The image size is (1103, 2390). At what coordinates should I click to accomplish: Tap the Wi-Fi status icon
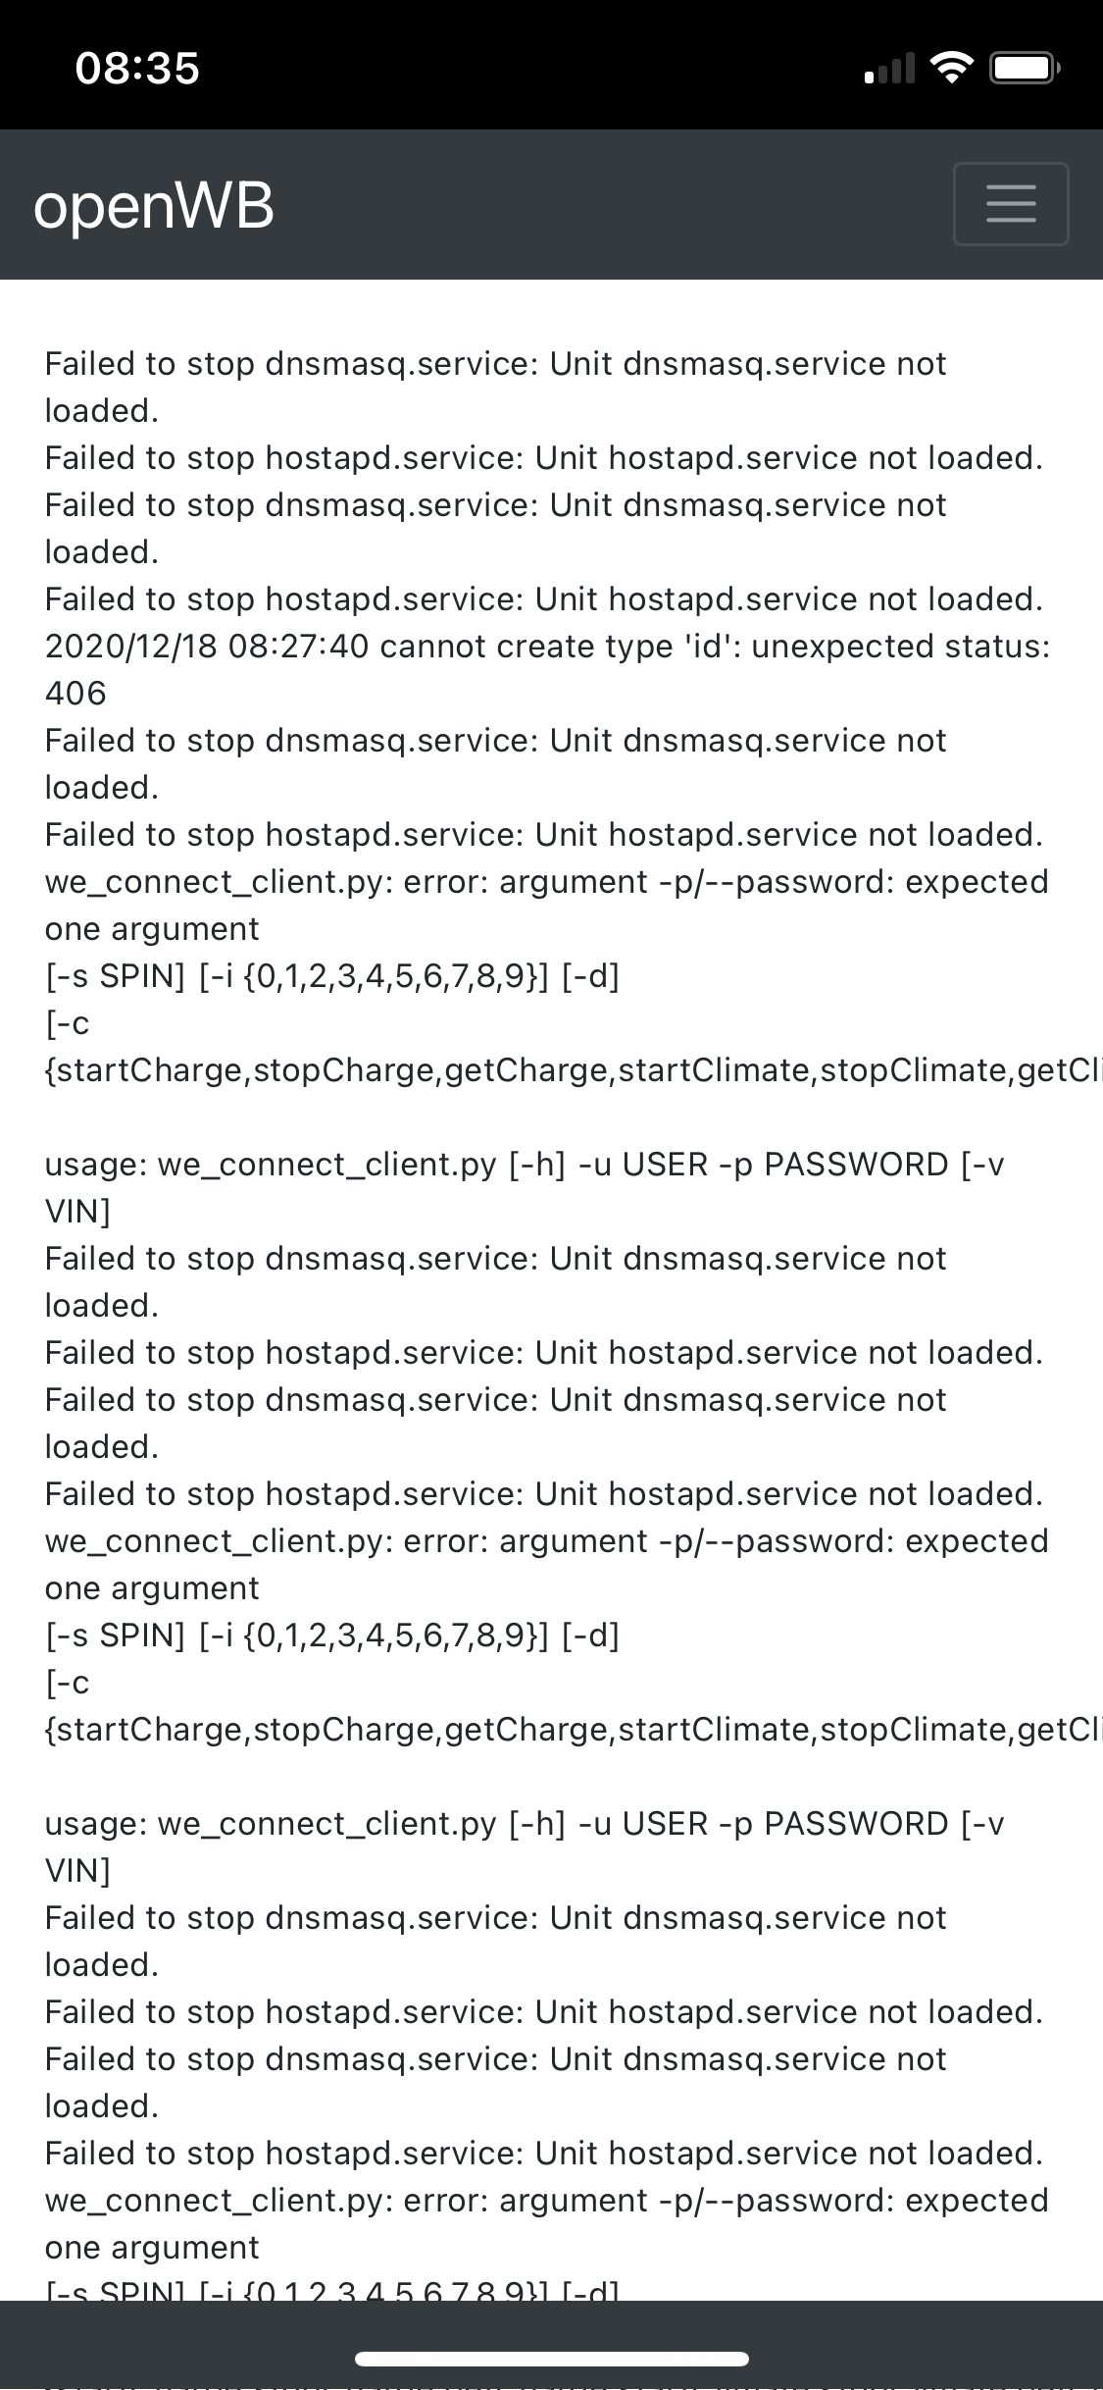pos(950,68)
